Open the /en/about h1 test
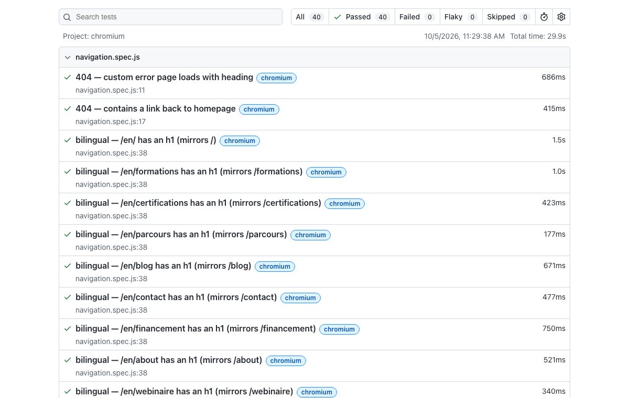The height and width of the screenshot is (398, 629). click(169, 360)
